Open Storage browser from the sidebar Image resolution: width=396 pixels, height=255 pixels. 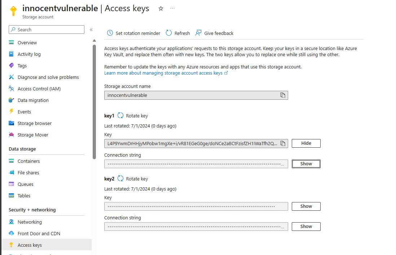point(34,124)
